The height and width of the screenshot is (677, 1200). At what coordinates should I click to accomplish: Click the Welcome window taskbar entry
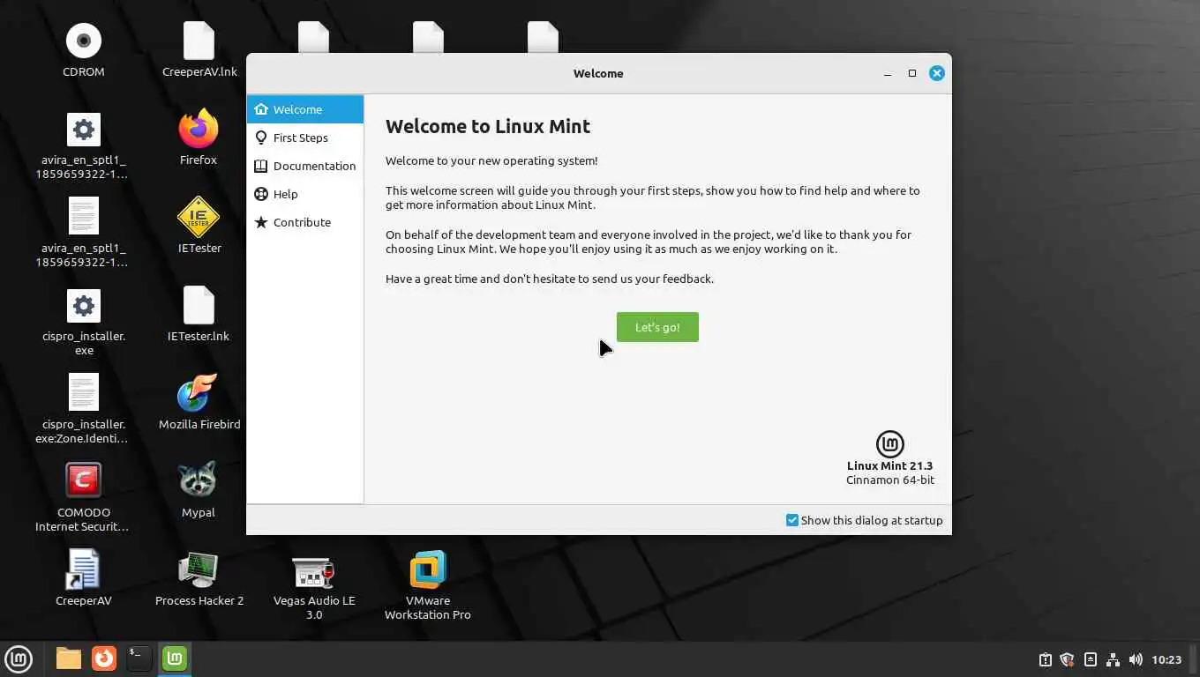(175, 658)
